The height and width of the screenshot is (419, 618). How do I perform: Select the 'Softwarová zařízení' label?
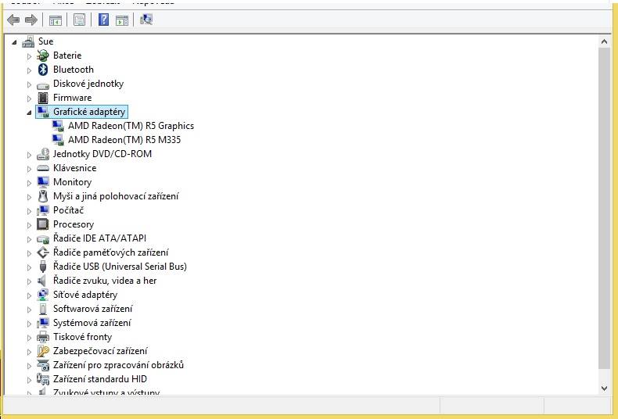click(x=92, y=309)
